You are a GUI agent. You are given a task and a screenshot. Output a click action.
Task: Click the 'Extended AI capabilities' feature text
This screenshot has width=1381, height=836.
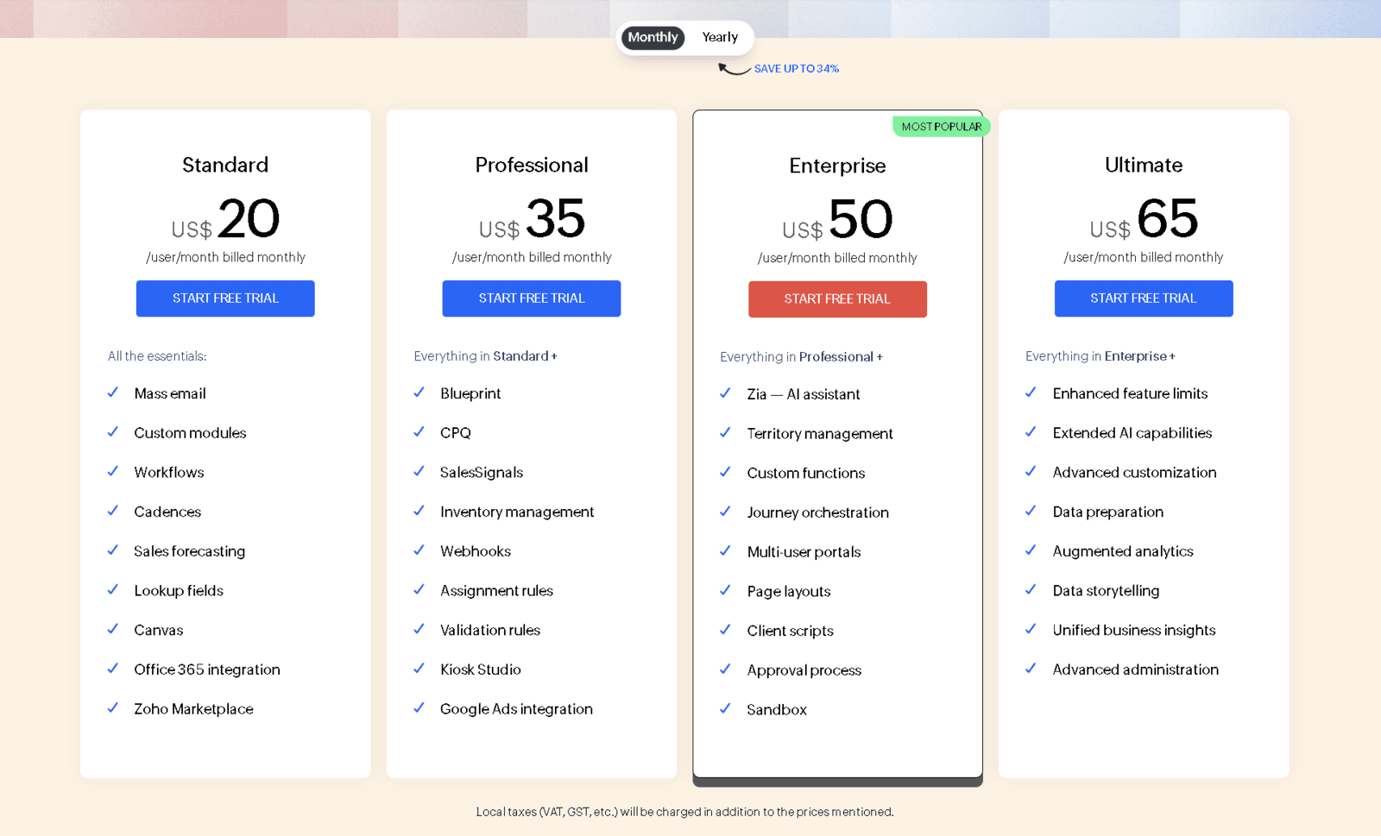click(x=1132, y=433)
